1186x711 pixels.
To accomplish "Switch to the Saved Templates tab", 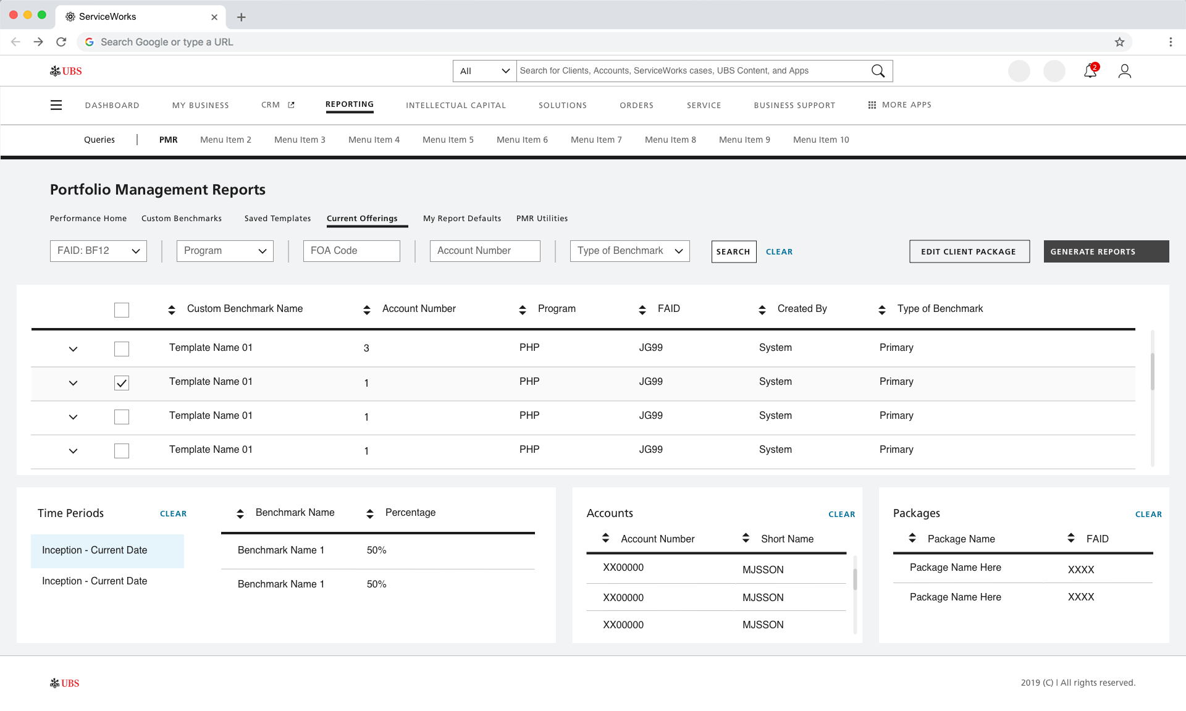I will pyautogui.click(x=277, y=219).
